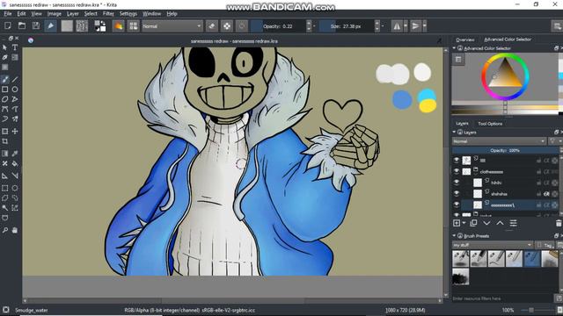
Task: Toggle vertical mirror tool
Action: click(x=415, y=25)
